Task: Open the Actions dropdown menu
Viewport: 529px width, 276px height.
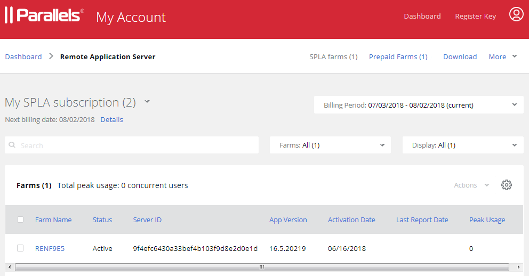Action: coord(471,185)
